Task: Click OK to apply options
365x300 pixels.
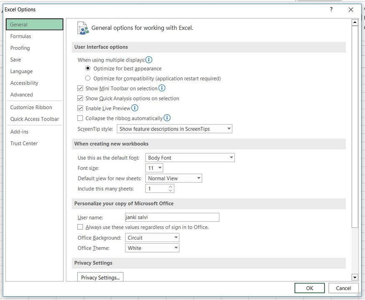Action: tap(310, 288)
